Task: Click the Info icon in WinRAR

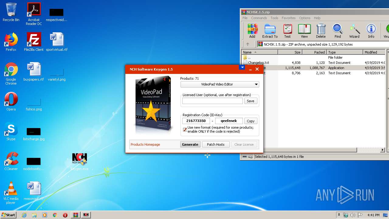Action: 371,31
